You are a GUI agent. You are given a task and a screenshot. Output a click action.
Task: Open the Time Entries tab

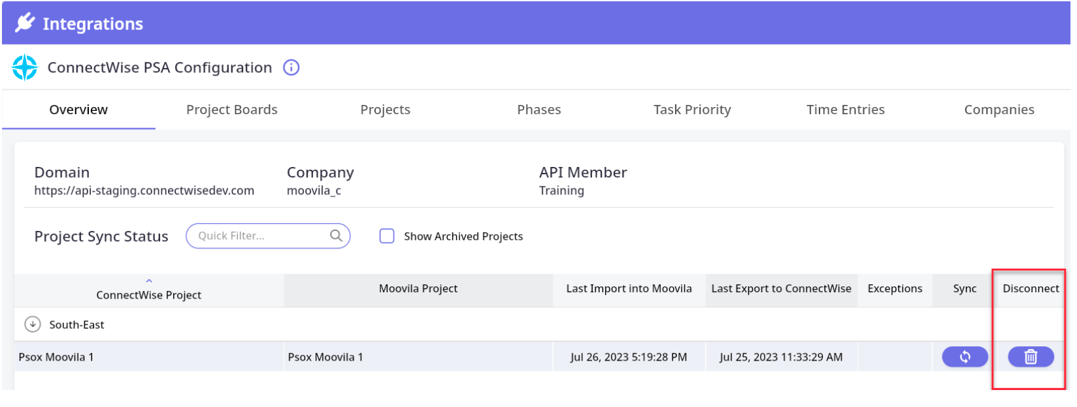(x=845, y=110)
